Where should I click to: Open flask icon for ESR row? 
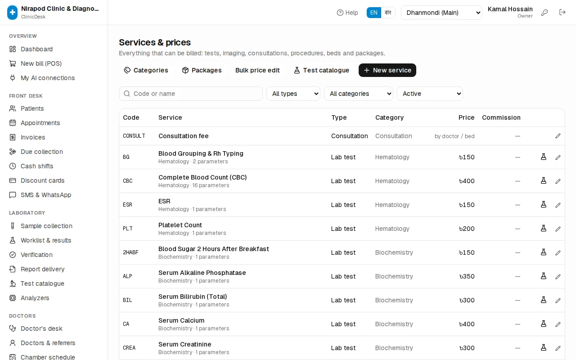pyautogui.click(x=544, y=205)
